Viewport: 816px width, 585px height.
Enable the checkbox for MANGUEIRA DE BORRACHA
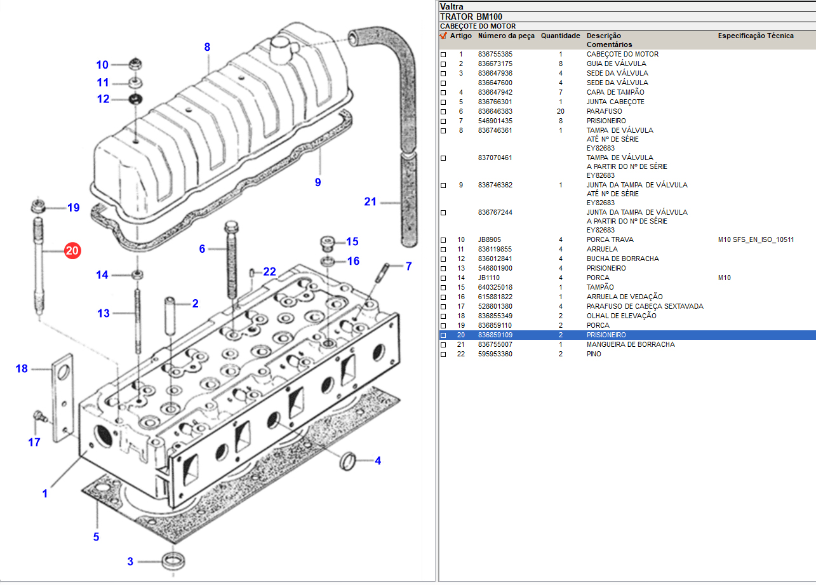coord(443,345)
